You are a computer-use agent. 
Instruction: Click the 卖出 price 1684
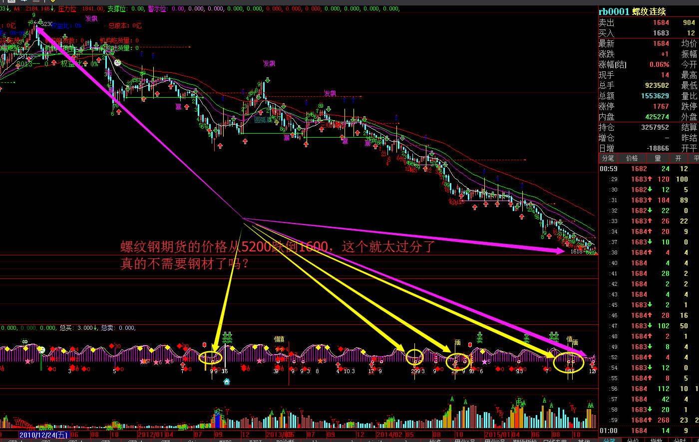[x=661, y=22]
